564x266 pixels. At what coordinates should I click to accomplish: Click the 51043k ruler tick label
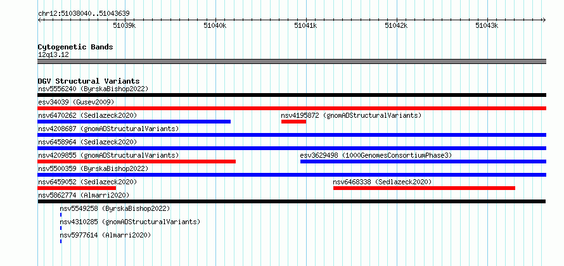(487, 25)
